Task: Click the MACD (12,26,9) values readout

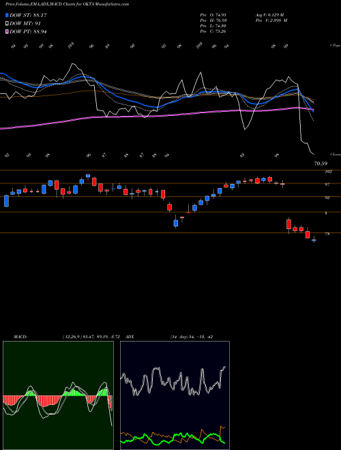Action: tap(91, 337)
